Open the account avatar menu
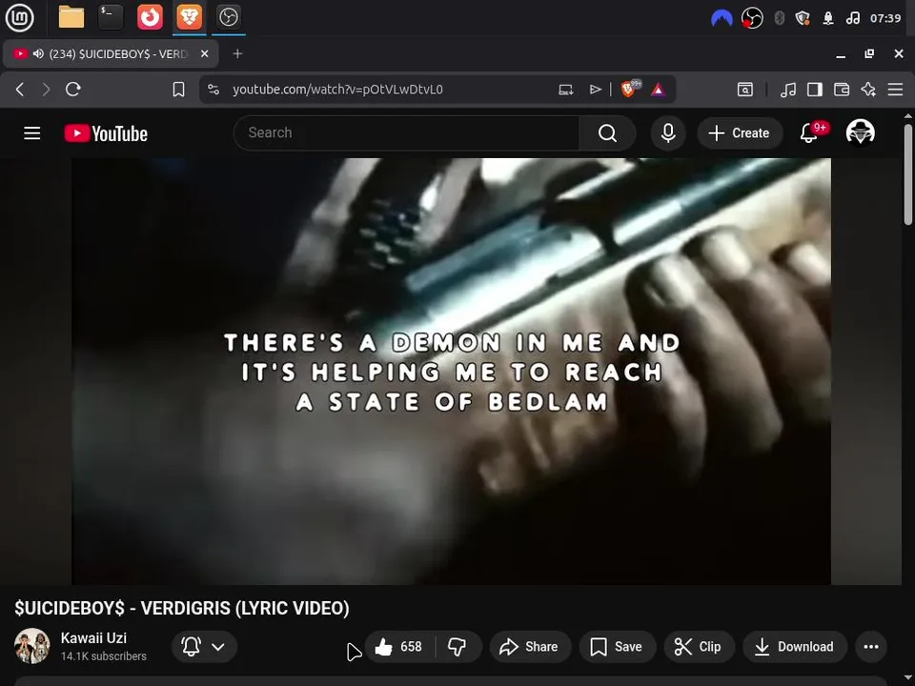 point(860,132)
